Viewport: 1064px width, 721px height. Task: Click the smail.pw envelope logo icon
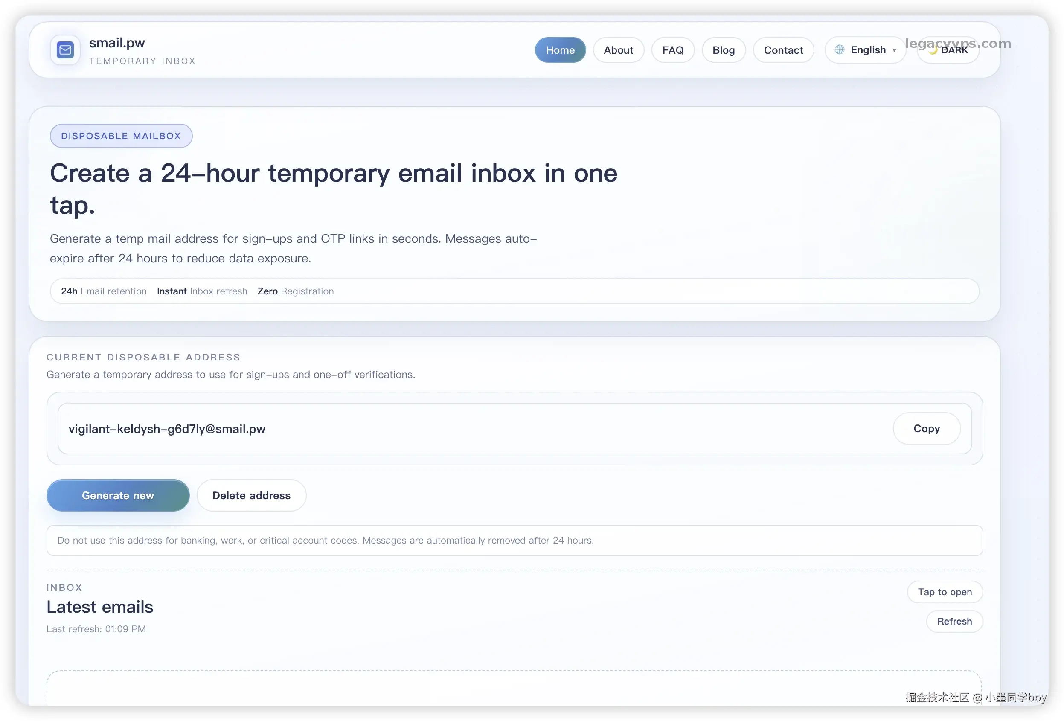pyautogui.click(x=65, y=50)
